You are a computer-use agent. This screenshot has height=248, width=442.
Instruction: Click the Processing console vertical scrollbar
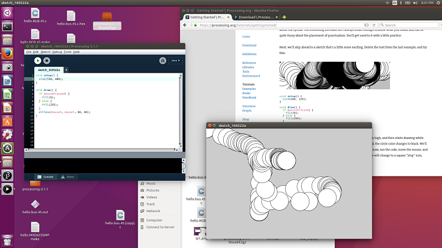click(x=183, y=166)
